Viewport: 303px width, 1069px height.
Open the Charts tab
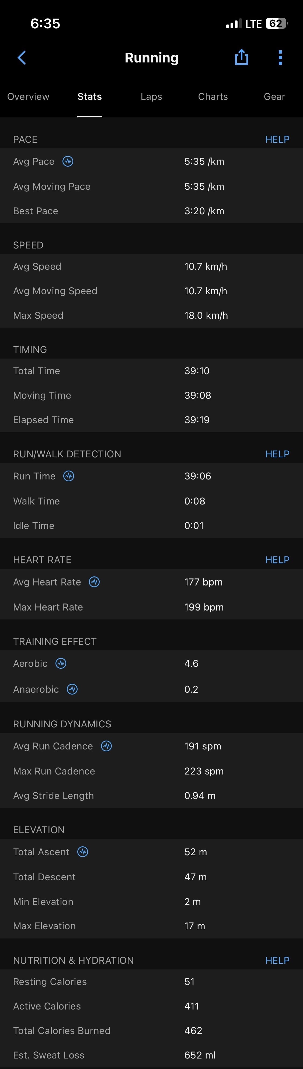pos(213,97)
